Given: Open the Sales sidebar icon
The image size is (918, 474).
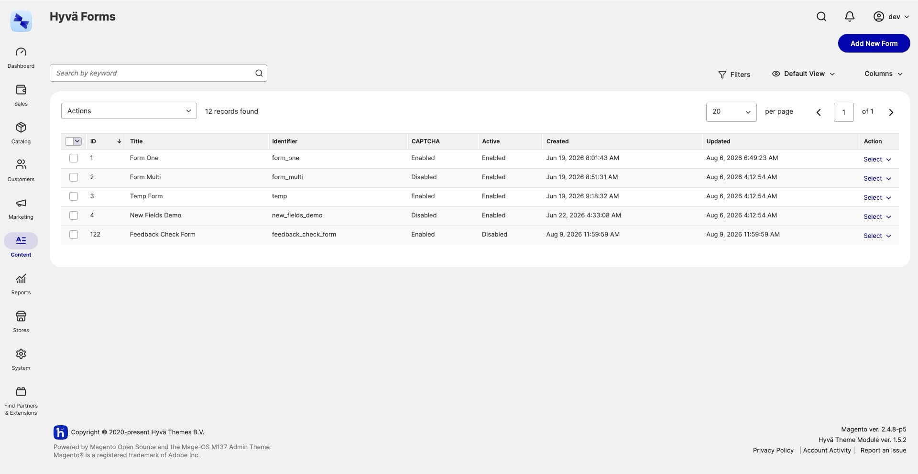Looking at the screenshot, I should 21,90.
